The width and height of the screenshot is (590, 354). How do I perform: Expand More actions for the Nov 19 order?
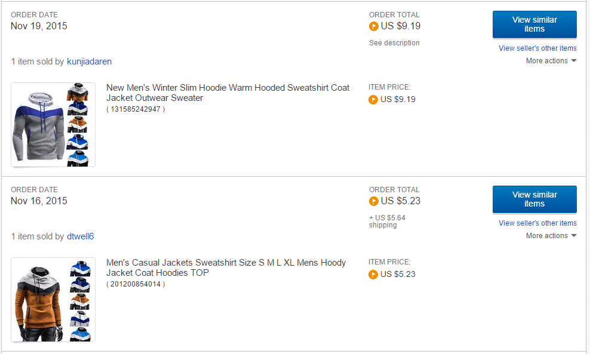coord(551,61)
